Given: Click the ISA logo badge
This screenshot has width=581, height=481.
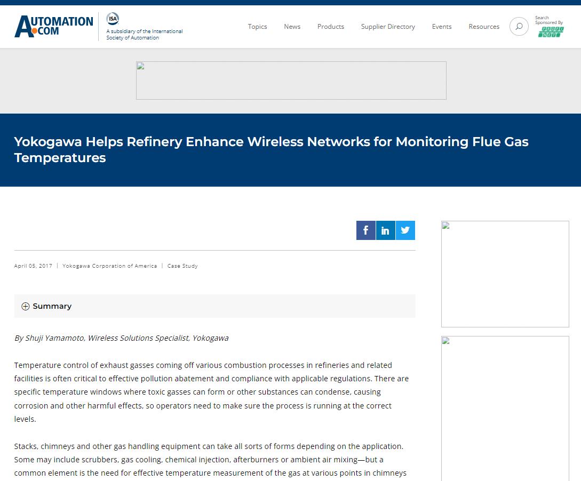Looking at the screenshot, I should 113,19.
